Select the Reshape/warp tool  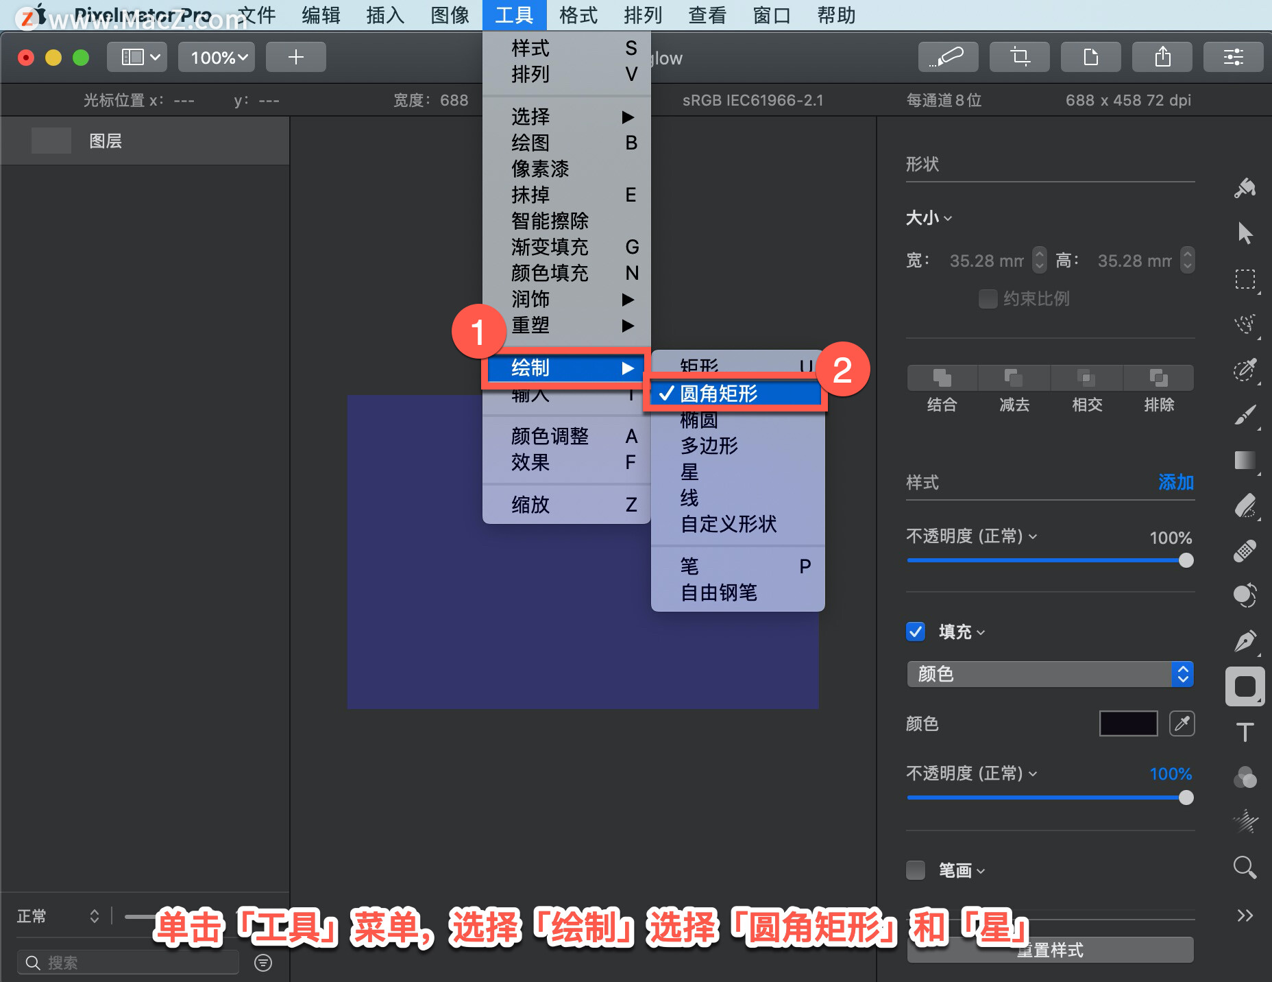pos(1245,595)
